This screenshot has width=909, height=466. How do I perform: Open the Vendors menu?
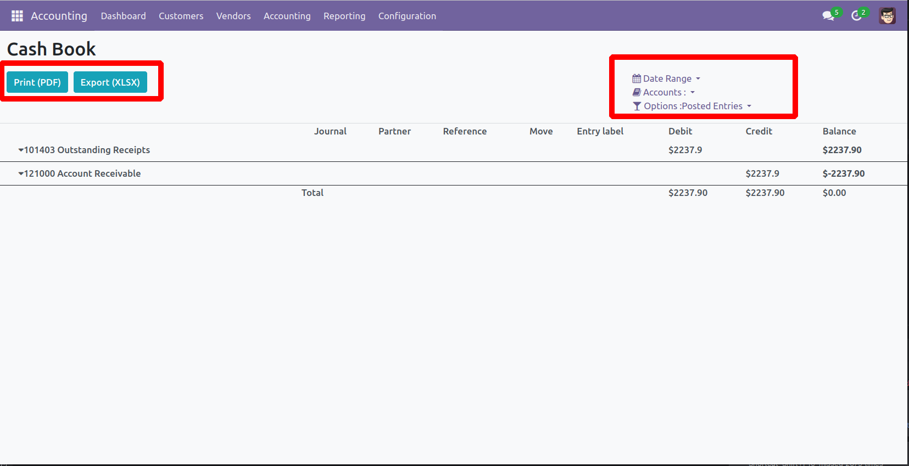pos(233,16)
